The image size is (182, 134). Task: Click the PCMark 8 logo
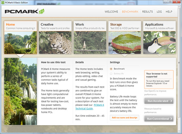point(24,11)
